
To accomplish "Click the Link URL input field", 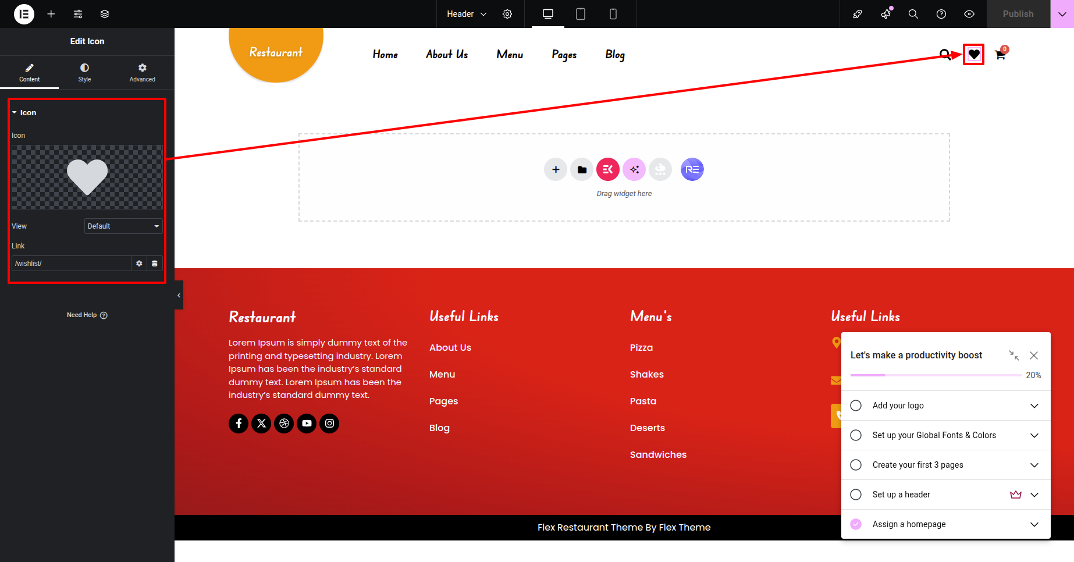I will tap(71, 264).
